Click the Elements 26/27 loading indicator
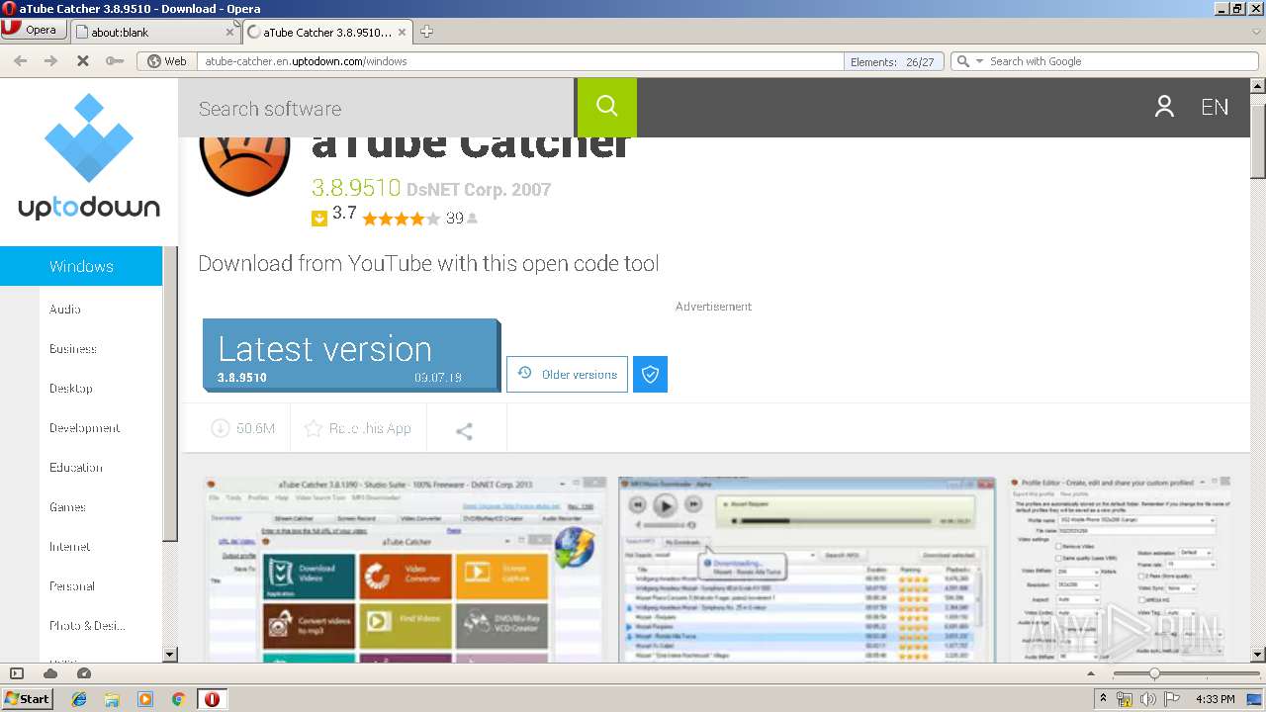Screen dimensions: 1266x712 pos(892,61)
